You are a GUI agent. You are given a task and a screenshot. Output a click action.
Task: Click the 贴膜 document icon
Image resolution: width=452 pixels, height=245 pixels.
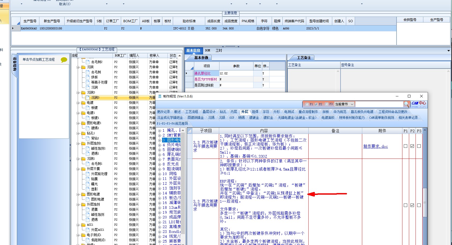click(88, 179)
